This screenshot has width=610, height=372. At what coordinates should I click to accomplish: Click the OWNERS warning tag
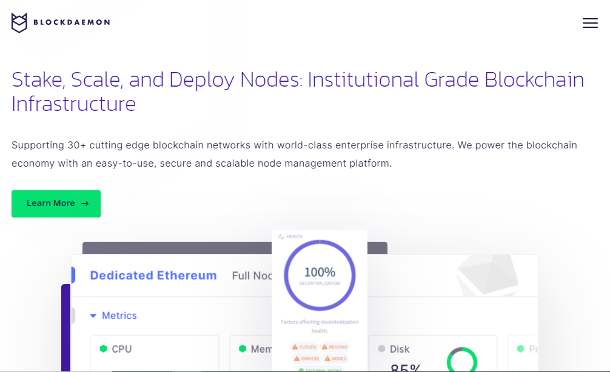(x=307, y=359)
